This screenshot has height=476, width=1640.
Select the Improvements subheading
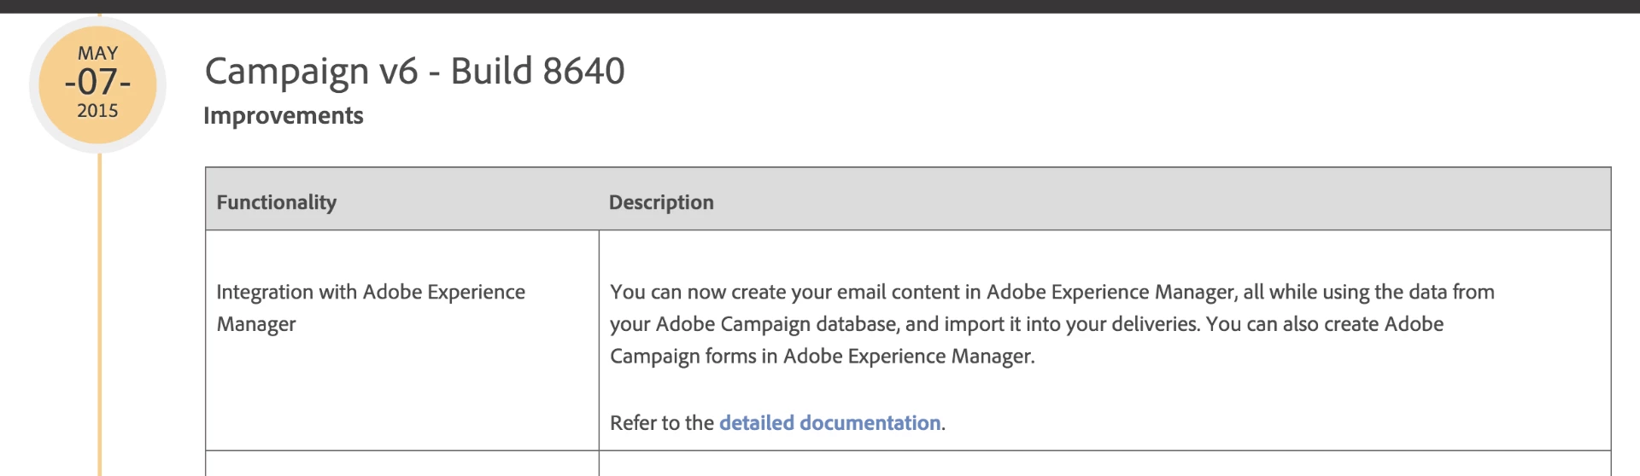click(284, 116)
